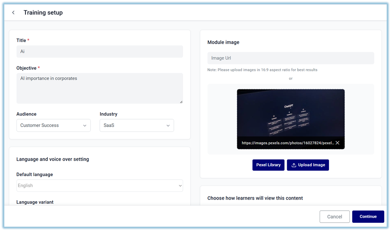Click the Training setup page heading
The height and width of the screenshot is (231, 391).
coord(43,13)
